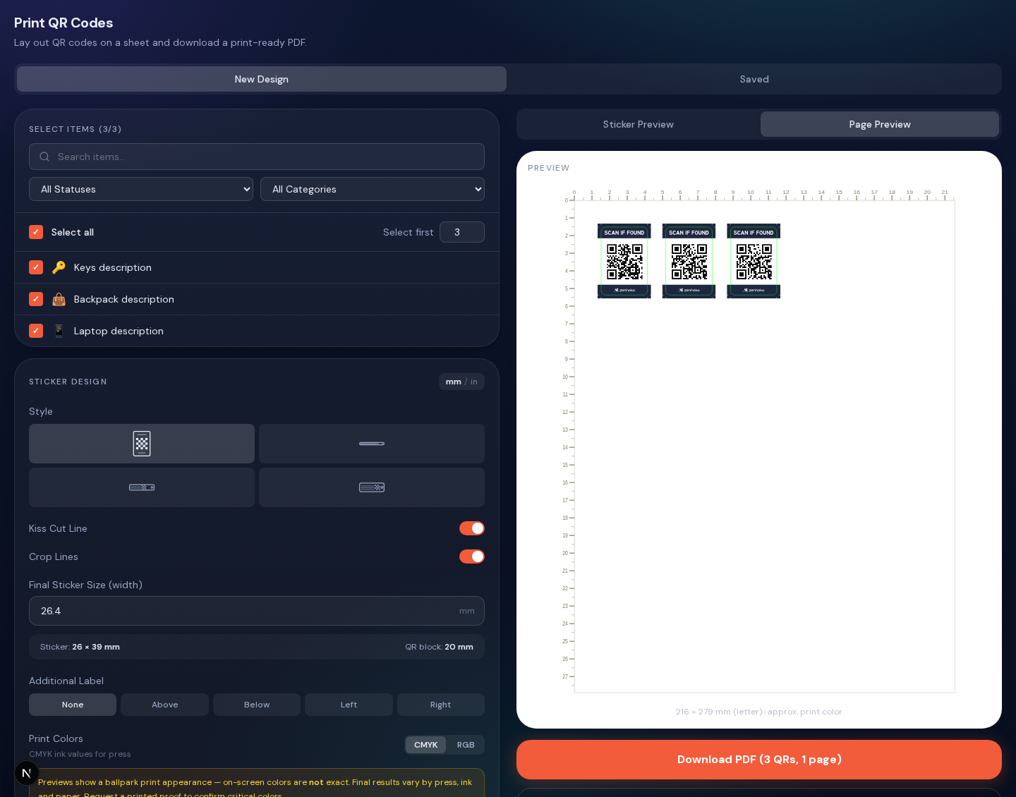Select the portrait sticker style icon
The image size is (1016, 797).
(x=142, y=444)
